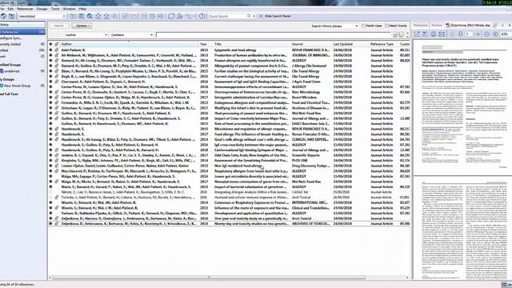The height and width of the screenshot is (288, 512).
Task: Click the horizontal scrollbar of reference list
Action: click(x=209, y=278)
